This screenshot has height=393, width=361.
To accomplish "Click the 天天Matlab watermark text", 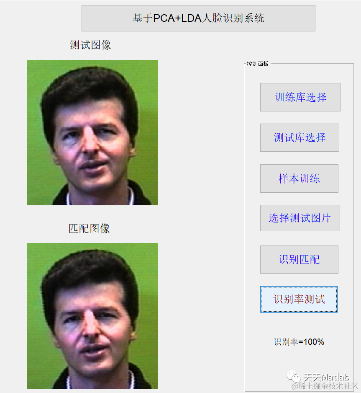I will 326,377.
